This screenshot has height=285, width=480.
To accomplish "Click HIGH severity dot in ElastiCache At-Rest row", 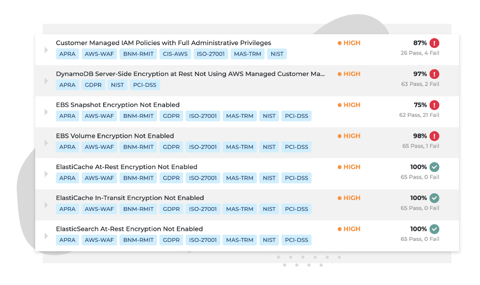I will (340, 167).
